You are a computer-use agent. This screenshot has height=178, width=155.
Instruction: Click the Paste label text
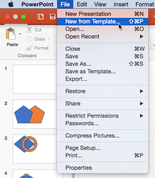point(12,44)
